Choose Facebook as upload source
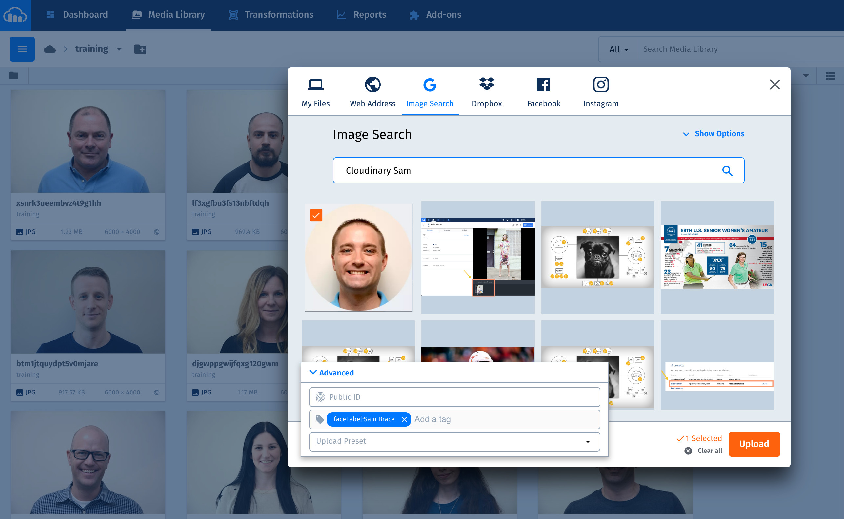Image resolution: width=844 pixels, height=519 pixels. (543, 92)
